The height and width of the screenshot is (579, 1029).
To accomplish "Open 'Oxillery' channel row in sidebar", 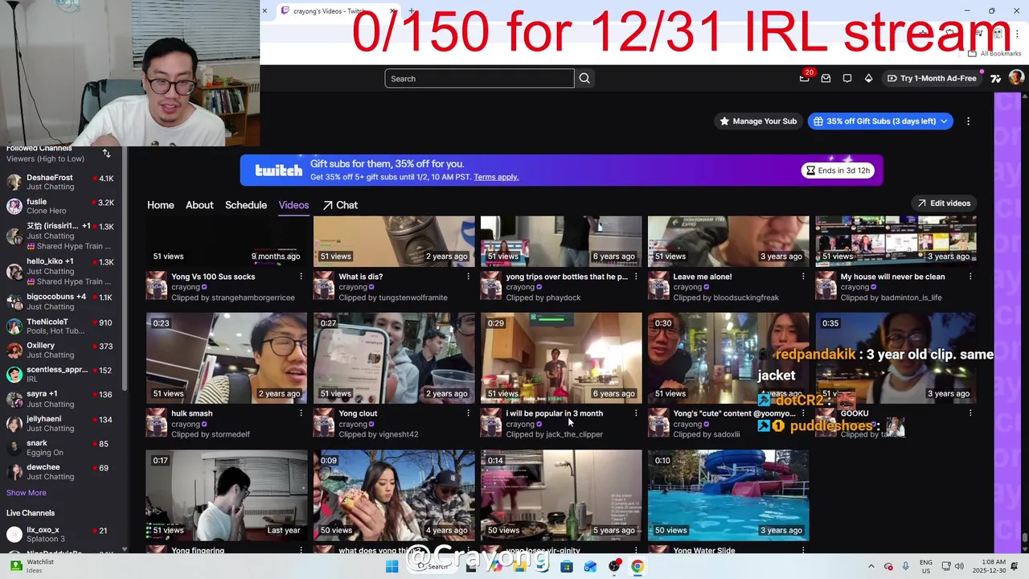I will [61, 350].
